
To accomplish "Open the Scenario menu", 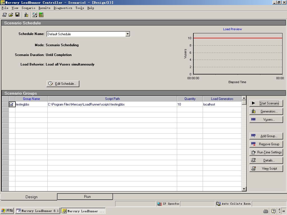I will 28,8.
